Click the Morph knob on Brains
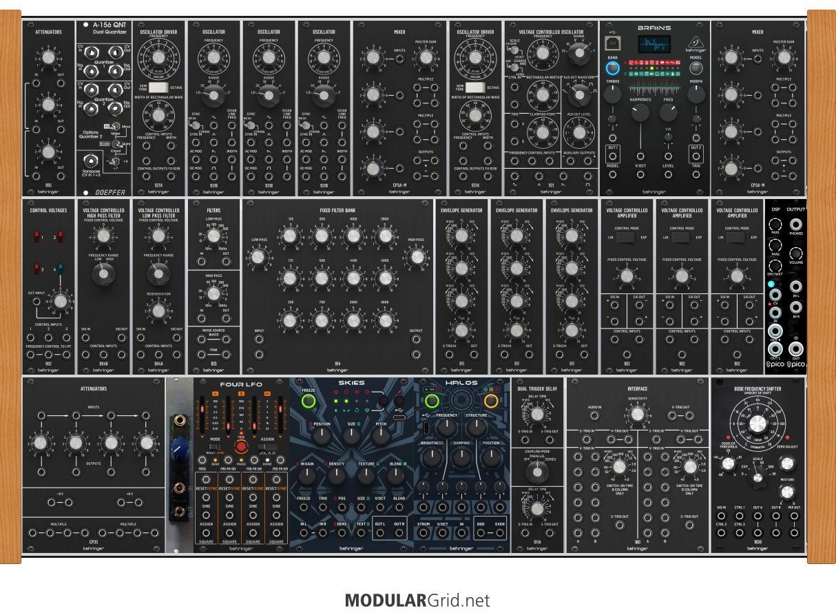 [x=696, y=94]
